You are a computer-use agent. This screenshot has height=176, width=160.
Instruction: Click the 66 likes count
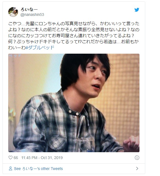click(x=16, y=158)
